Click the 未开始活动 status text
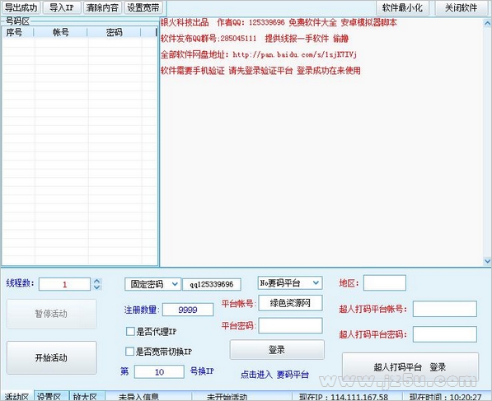This screenshot has width=492, height=401. 227,397
